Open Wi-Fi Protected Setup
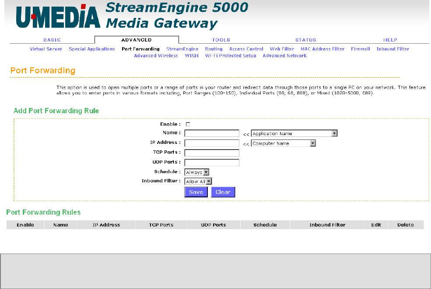Screen dimensions: 431x289 (231, 56)
